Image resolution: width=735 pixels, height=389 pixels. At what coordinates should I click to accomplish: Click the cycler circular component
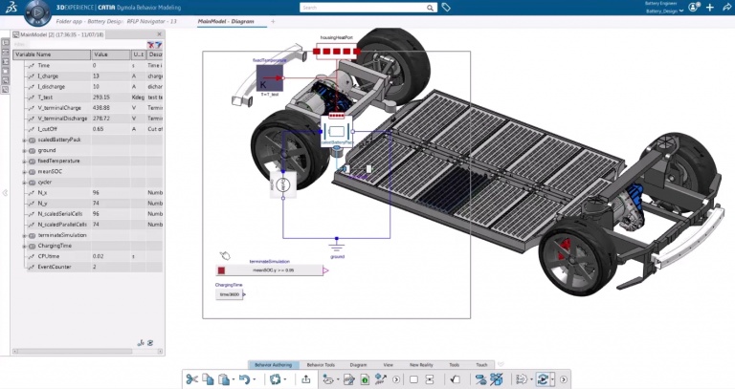pos(283,184)
